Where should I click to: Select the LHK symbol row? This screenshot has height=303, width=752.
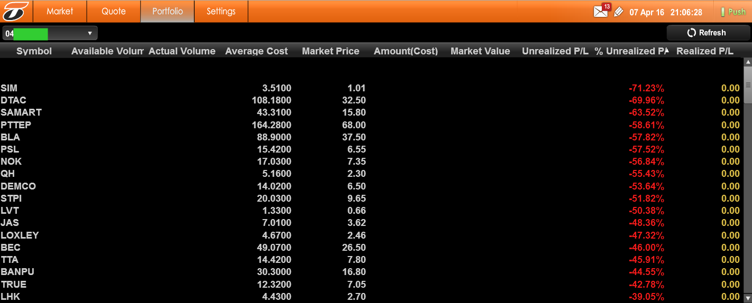tap(372, 297)
